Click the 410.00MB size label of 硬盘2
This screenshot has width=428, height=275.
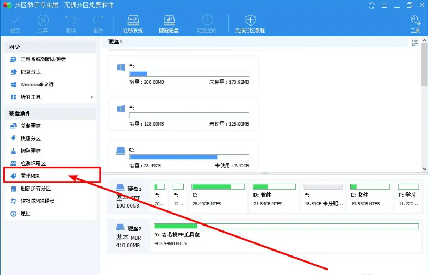tap(128, 245)
